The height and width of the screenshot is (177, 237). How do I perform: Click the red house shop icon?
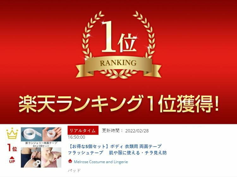(x=70, y=161)
